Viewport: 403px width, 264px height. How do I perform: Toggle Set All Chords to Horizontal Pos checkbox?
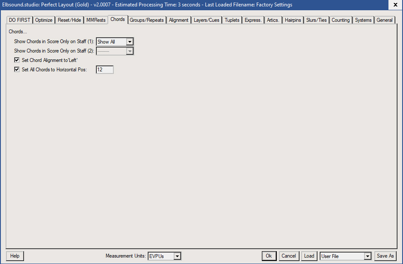pos(17,70)
